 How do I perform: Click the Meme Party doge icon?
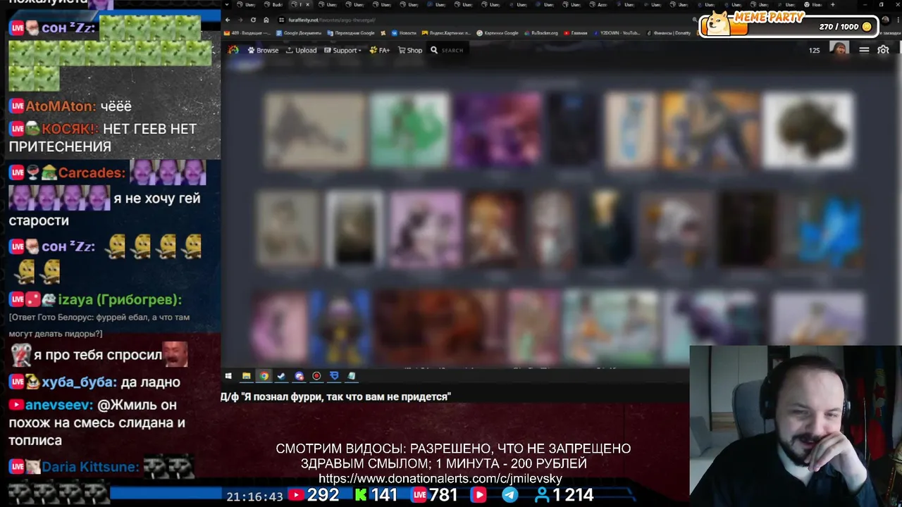[717, 23]
